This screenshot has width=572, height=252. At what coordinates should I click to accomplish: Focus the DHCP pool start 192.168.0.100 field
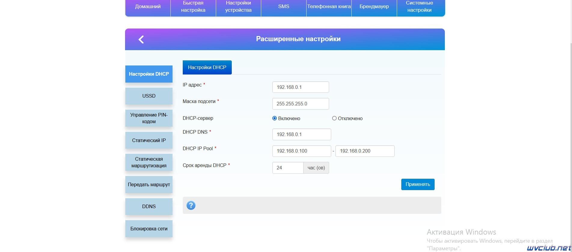click(x=302, y=151)
